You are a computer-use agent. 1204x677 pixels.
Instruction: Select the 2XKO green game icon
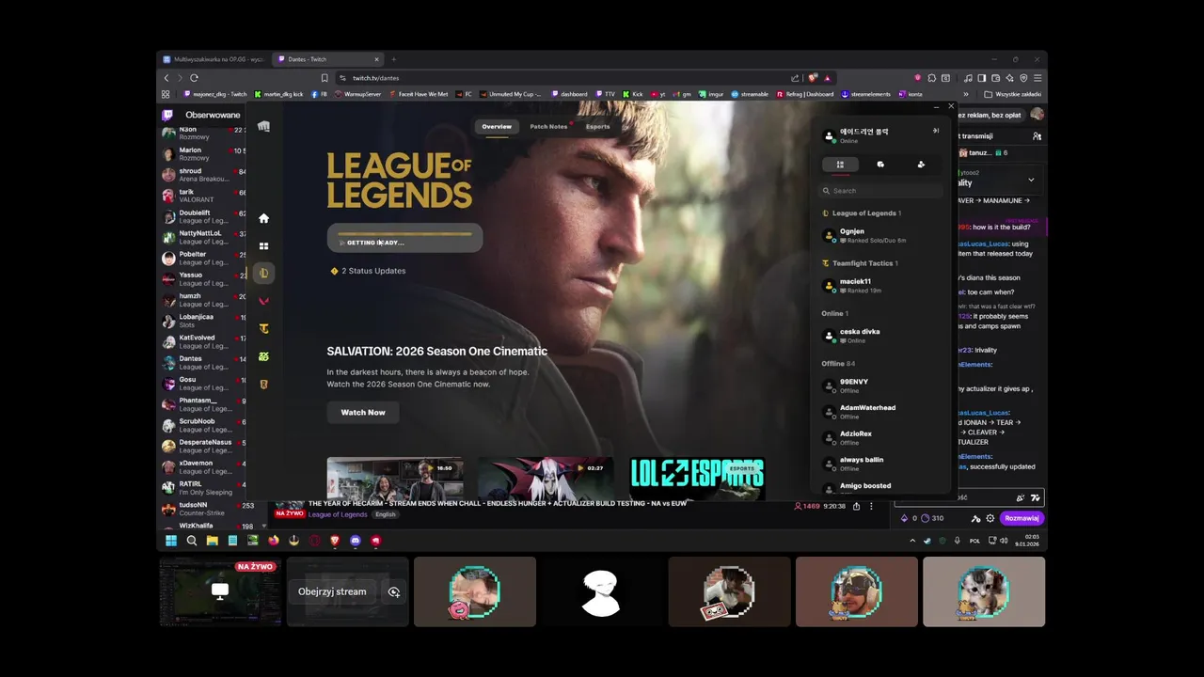263,356
